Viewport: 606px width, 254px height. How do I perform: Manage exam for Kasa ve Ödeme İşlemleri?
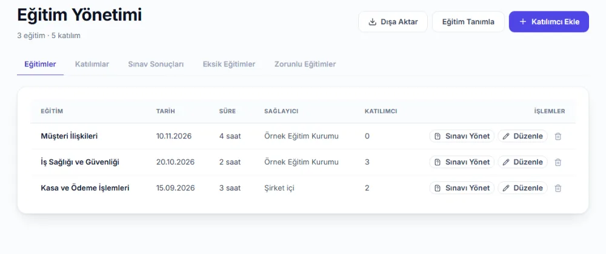click(461, 188)
